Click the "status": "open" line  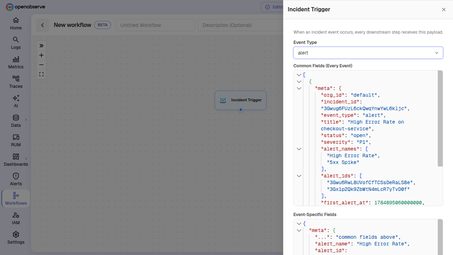tap(346, 136)
